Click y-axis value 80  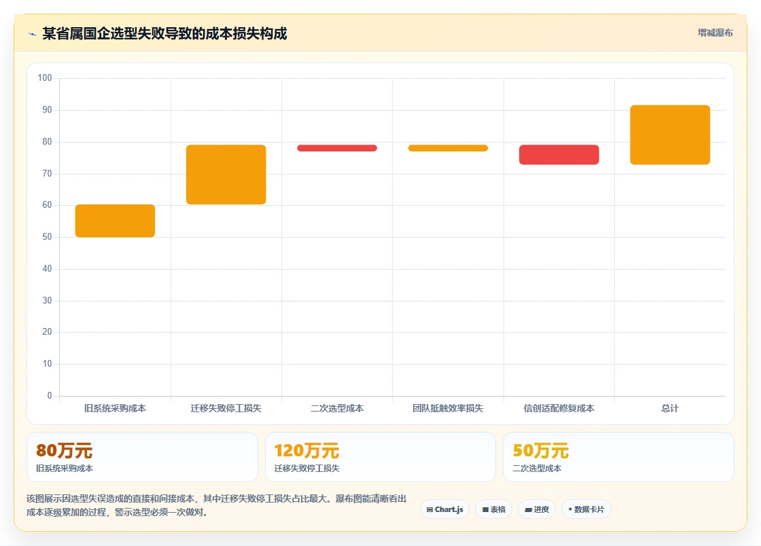(x=47, y=141)
